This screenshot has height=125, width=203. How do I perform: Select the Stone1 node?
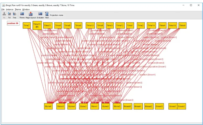[x=95, y=106]
